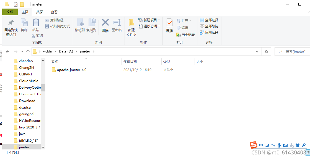310x158 pixels.
Task: Toggle the quick access toolbar checkmark icon
Action: tap(16, 4)
